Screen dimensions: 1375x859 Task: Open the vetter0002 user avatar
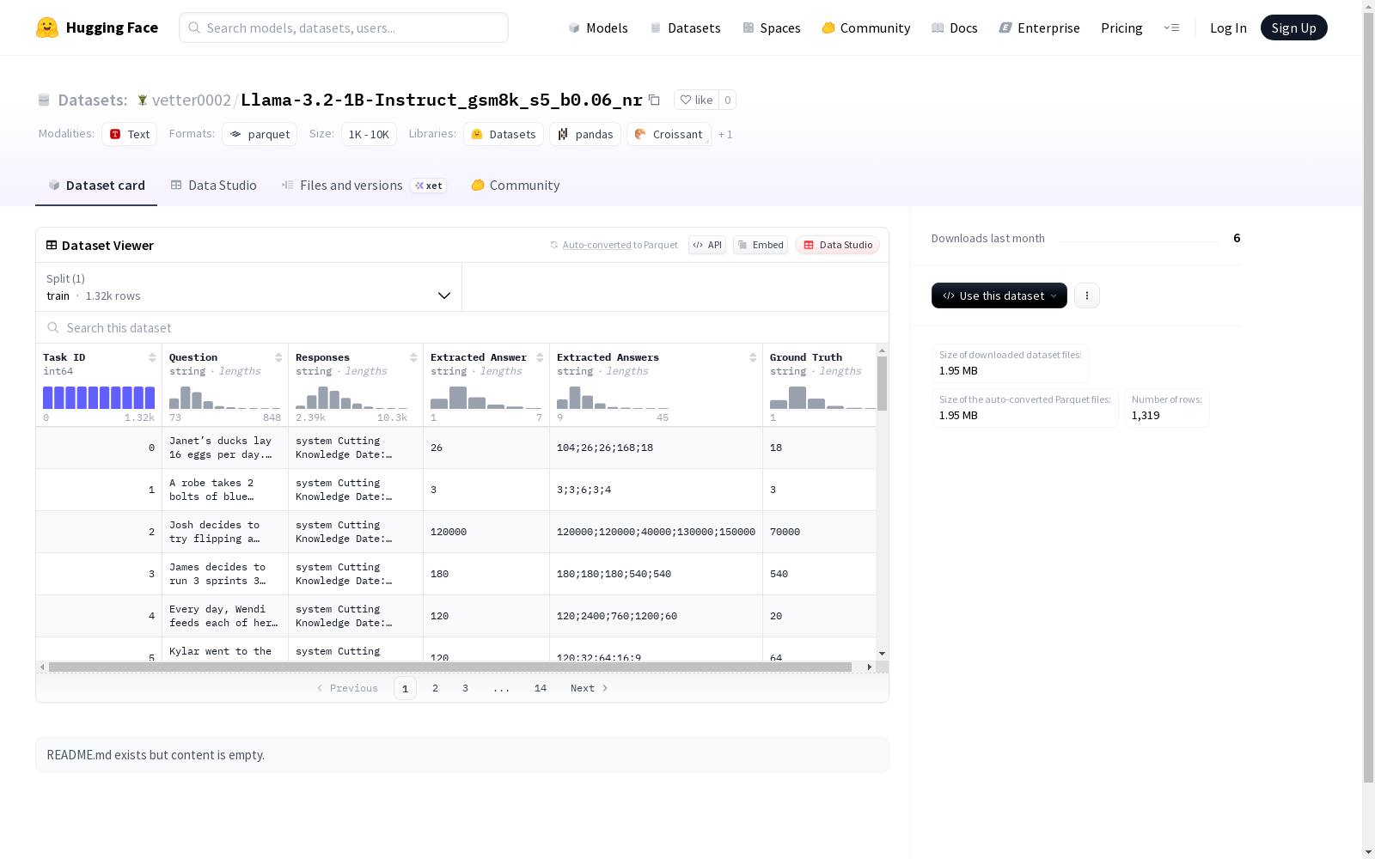(143, 100)
